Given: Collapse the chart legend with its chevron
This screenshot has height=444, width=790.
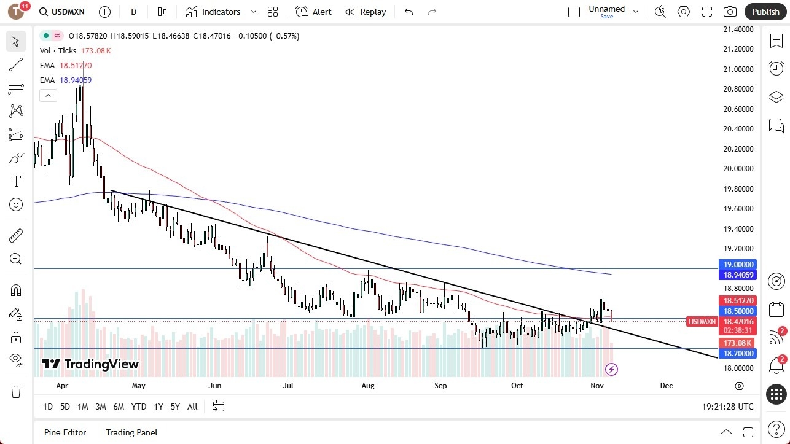Looking at the screenshot, I should click(48, 95).
